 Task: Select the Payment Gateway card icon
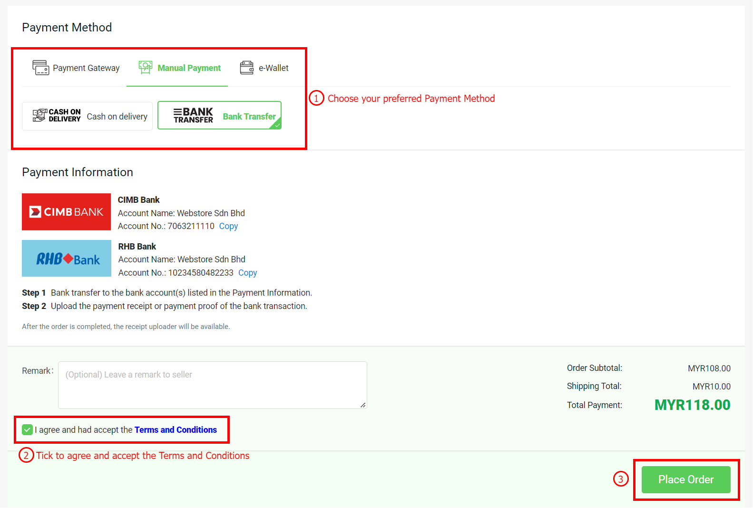[x=40, y=68]
